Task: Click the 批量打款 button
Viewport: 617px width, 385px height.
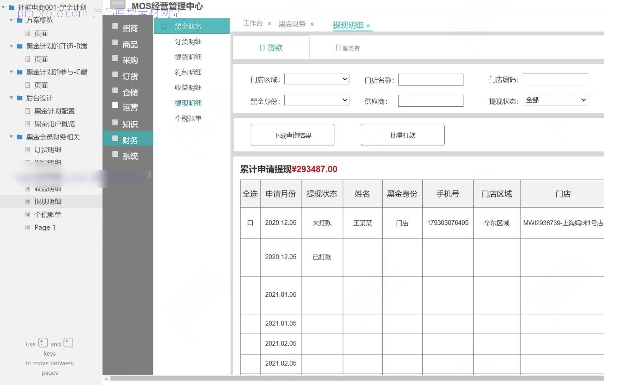Action: pos(403,135)
